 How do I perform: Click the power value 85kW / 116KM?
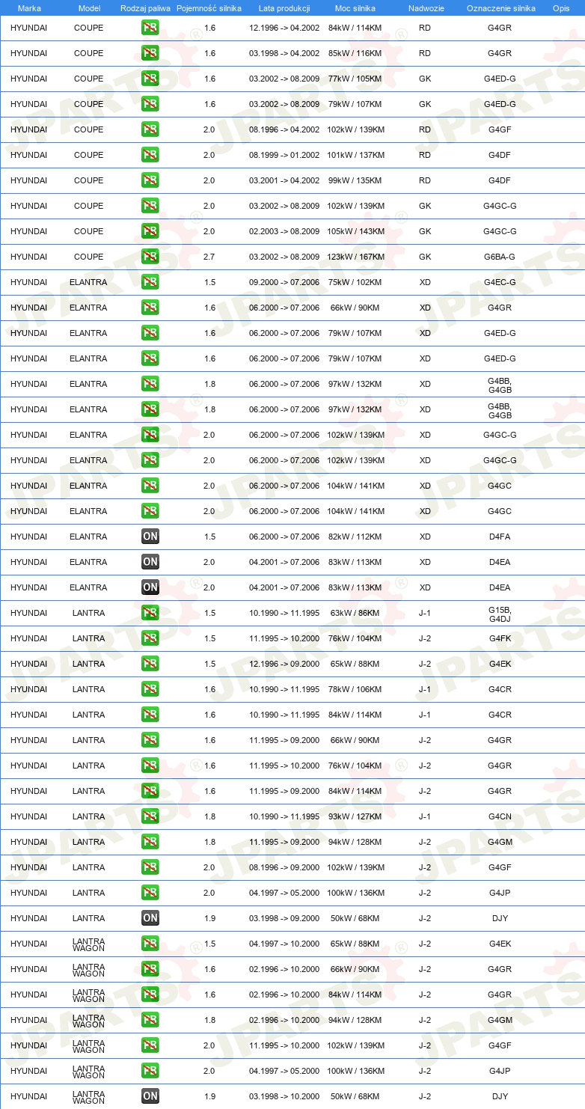click(x=355, y=53)
